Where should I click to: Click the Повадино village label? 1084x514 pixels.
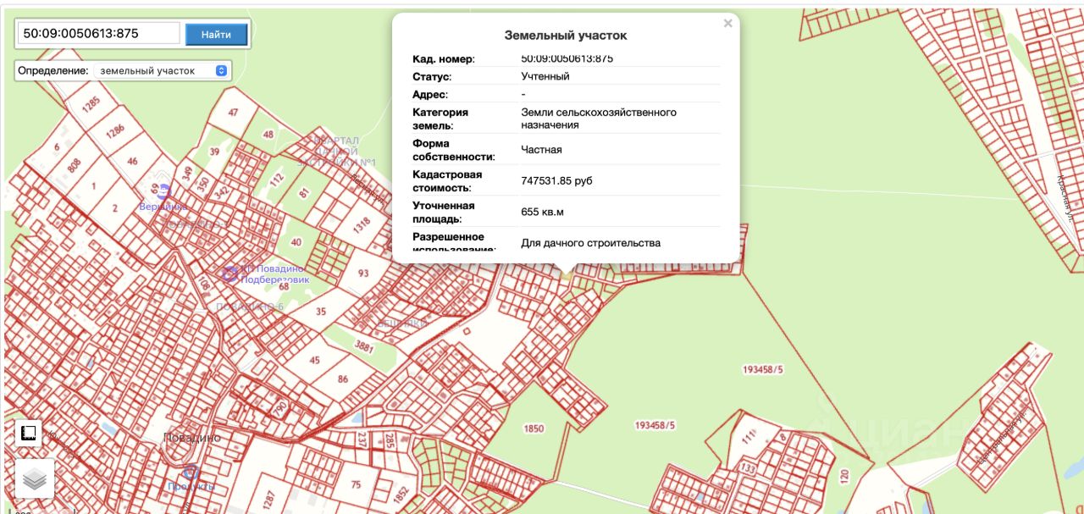pyautogui.click(x=191, y=438)
